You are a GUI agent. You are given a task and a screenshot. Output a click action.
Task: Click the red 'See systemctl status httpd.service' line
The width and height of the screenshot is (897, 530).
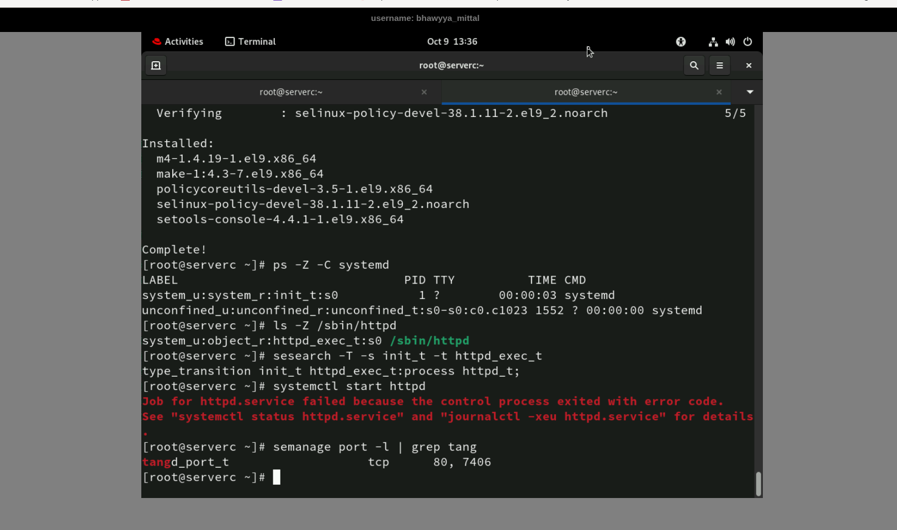(448, 416)
